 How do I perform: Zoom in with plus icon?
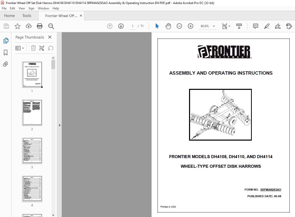pyautogui.click(x=191, y=26)
